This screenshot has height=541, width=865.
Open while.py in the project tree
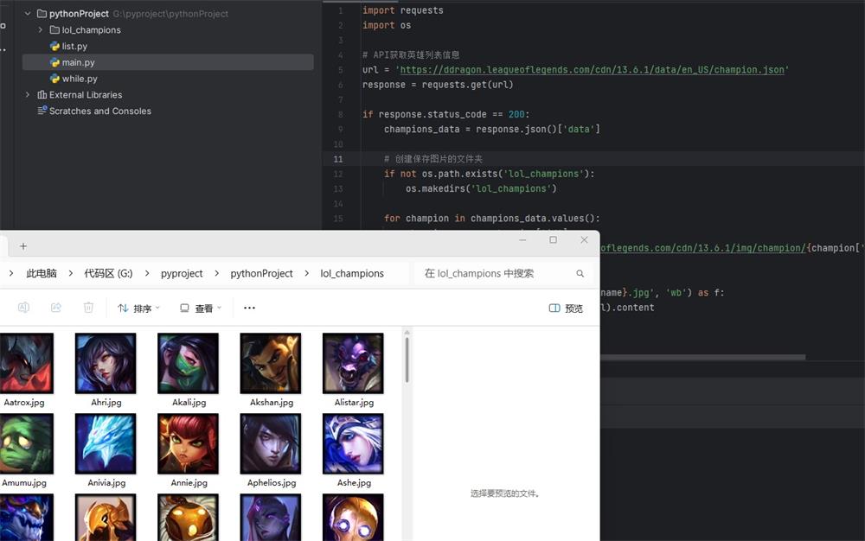(80, 79)
